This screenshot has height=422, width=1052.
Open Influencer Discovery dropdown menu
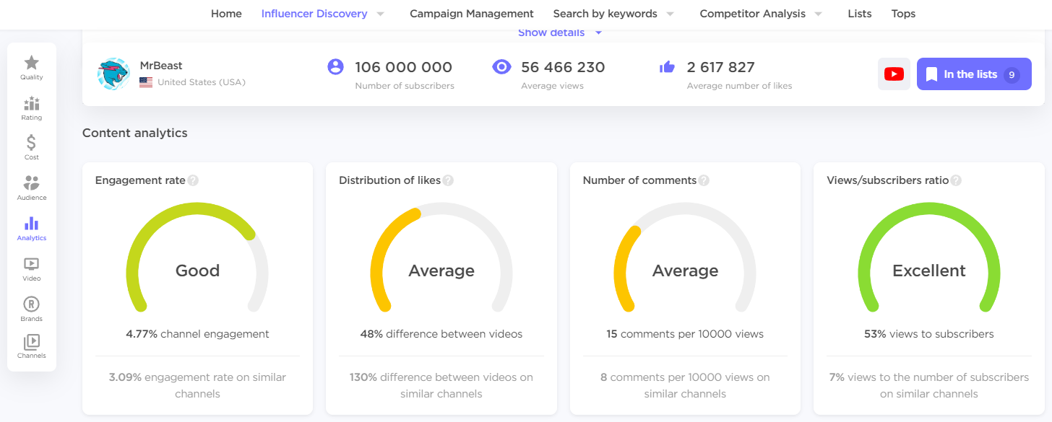(x=322, y=14)
